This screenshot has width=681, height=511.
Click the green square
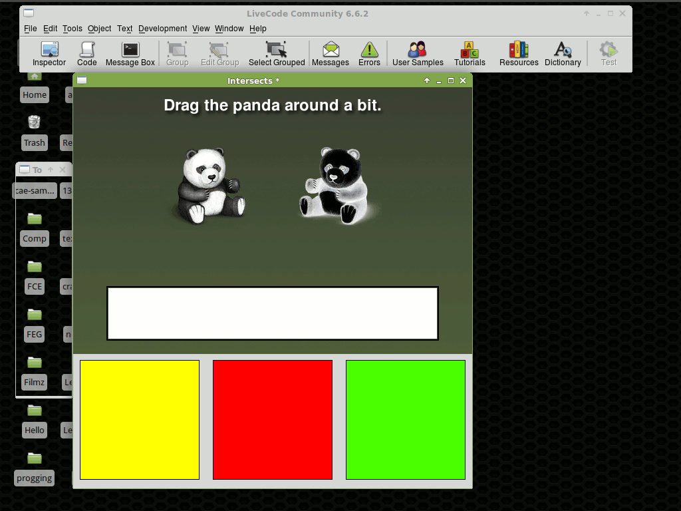point(406,420)
